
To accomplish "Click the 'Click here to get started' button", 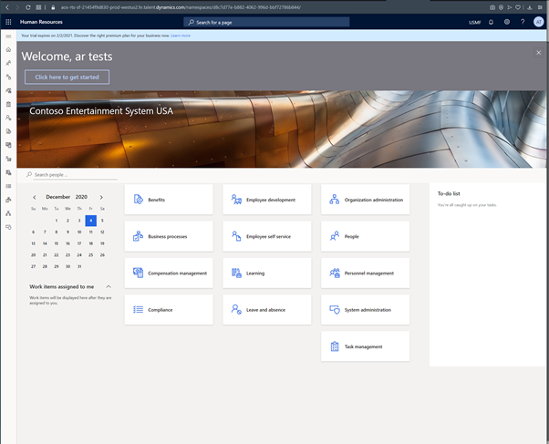I will point(67,77).
